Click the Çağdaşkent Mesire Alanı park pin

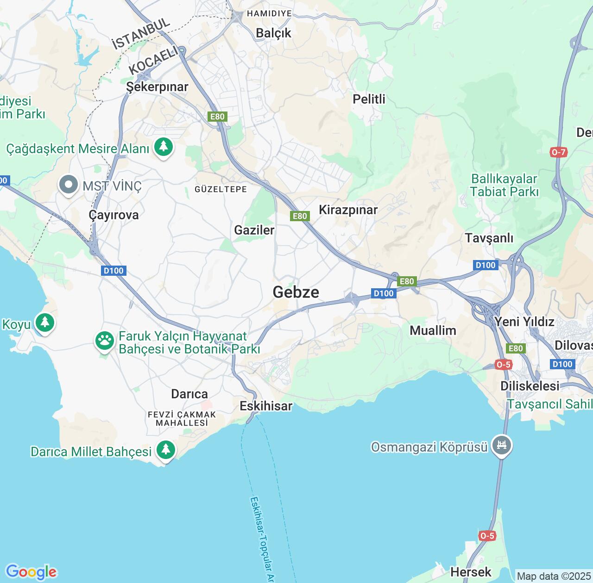pyautogui.click(x=163, y=148)
